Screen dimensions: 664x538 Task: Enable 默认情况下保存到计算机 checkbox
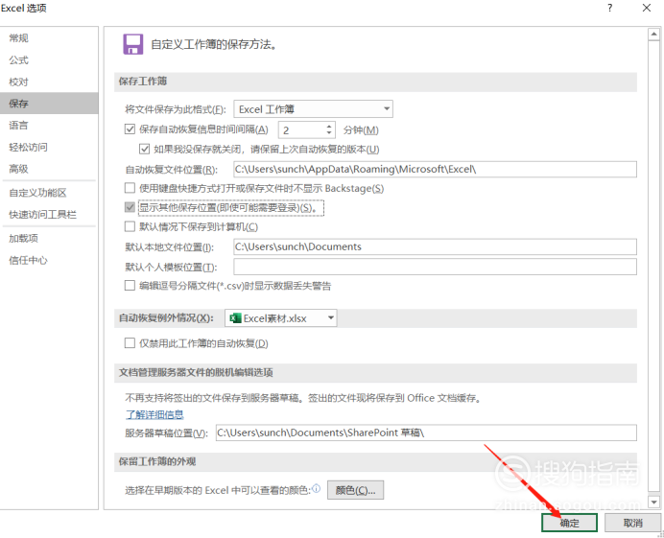tap(130, 226)
